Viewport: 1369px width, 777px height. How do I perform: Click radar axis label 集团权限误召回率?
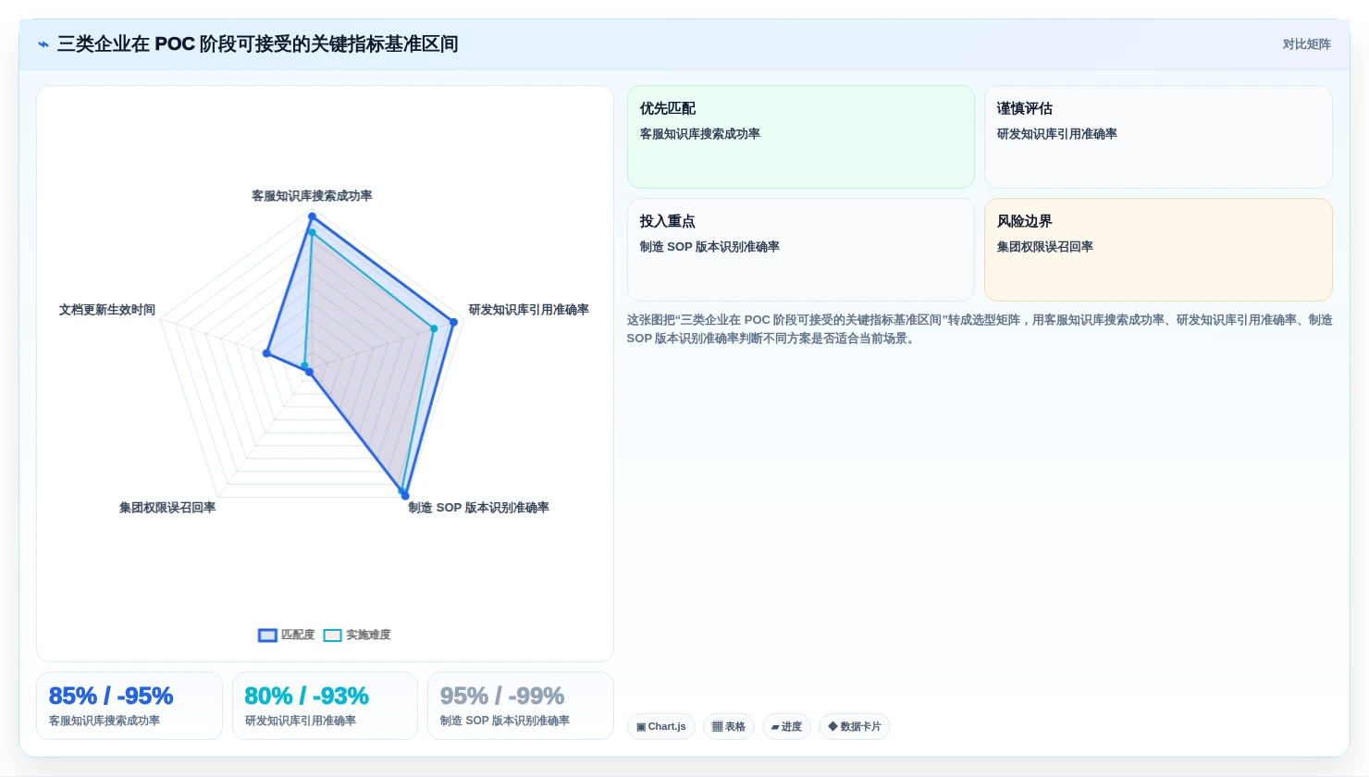167,508
